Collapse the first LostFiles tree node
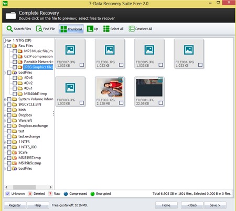The width and height of the screenshot is (236, 211). 5,73
